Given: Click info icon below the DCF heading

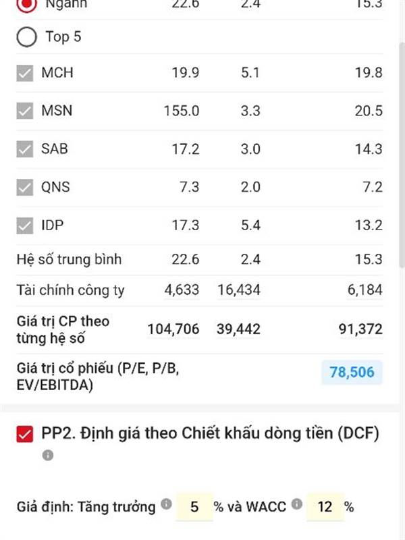Looking at the screenshot, I should click(x=48, y=455).
